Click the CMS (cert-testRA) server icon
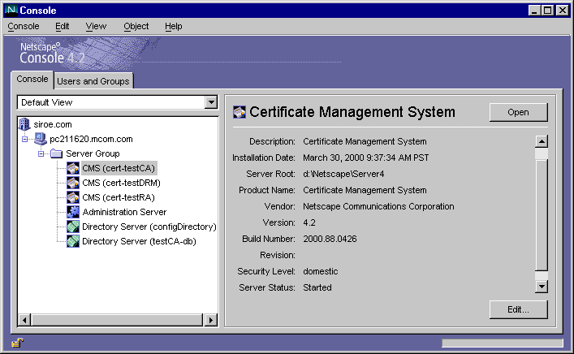 point(73,197)
